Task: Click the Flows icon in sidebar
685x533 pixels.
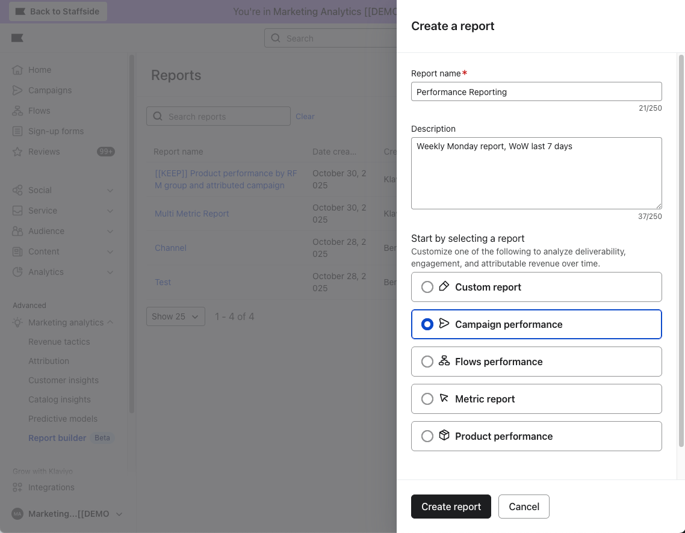Action: coord(18,111)
